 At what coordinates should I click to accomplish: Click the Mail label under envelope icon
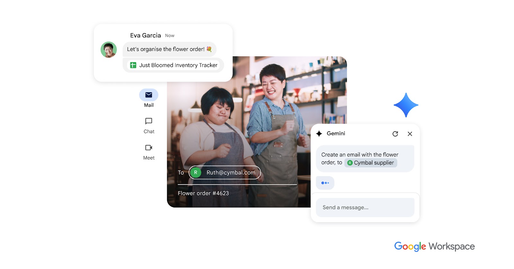click(149, 105)
